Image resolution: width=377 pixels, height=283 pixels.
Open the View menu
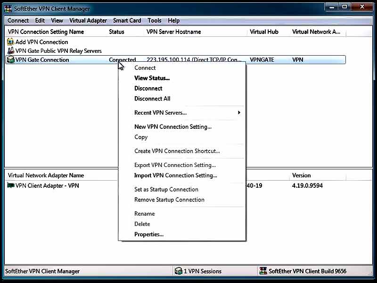57,20
